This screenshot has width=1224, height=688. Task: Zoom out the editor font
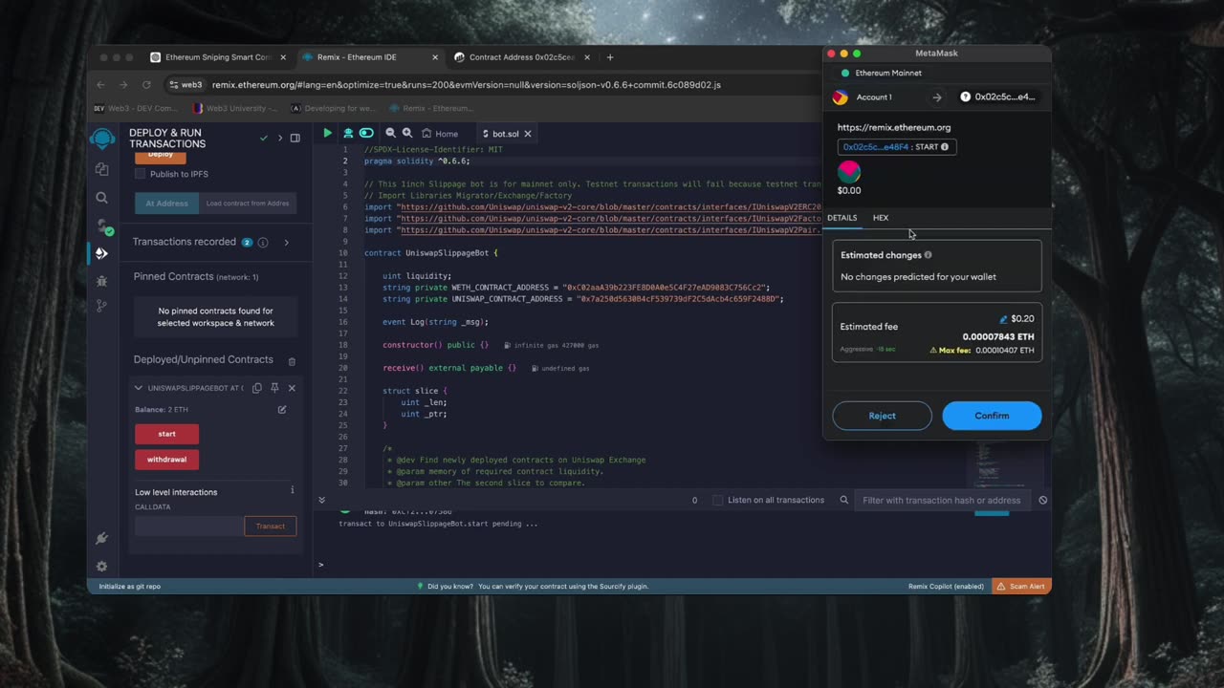pos(390,134)
